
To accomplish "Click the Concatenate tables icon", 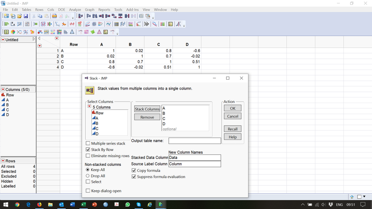I will [x=120, y=16].
